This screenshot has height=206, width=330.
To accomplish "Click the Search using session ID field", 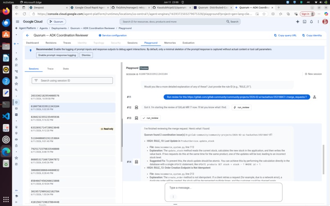I will 72,81.
